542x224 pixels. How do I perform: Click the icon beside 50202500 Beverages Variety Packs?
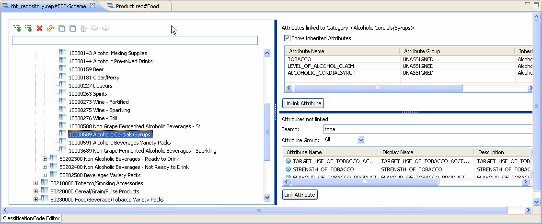coord(54,175)
